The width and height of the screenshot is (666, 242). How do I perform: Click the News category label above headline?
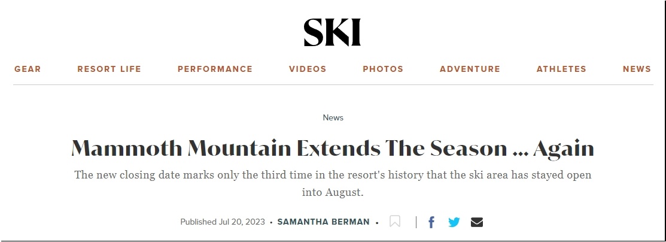pos(333,117)
